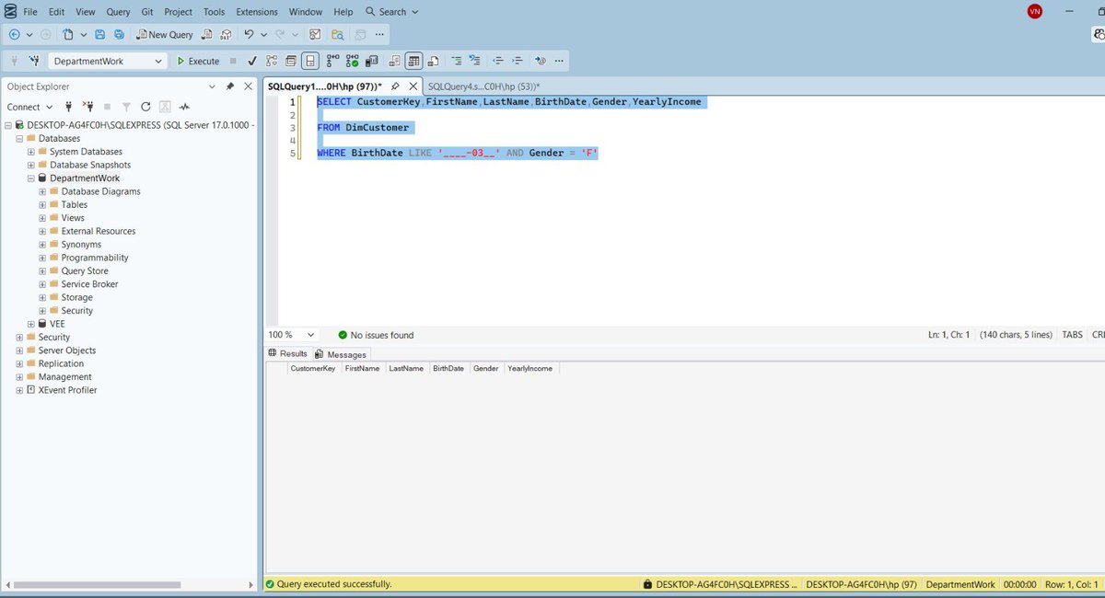
Task: Open the Extensions menu
Action: tap(257, 12)
